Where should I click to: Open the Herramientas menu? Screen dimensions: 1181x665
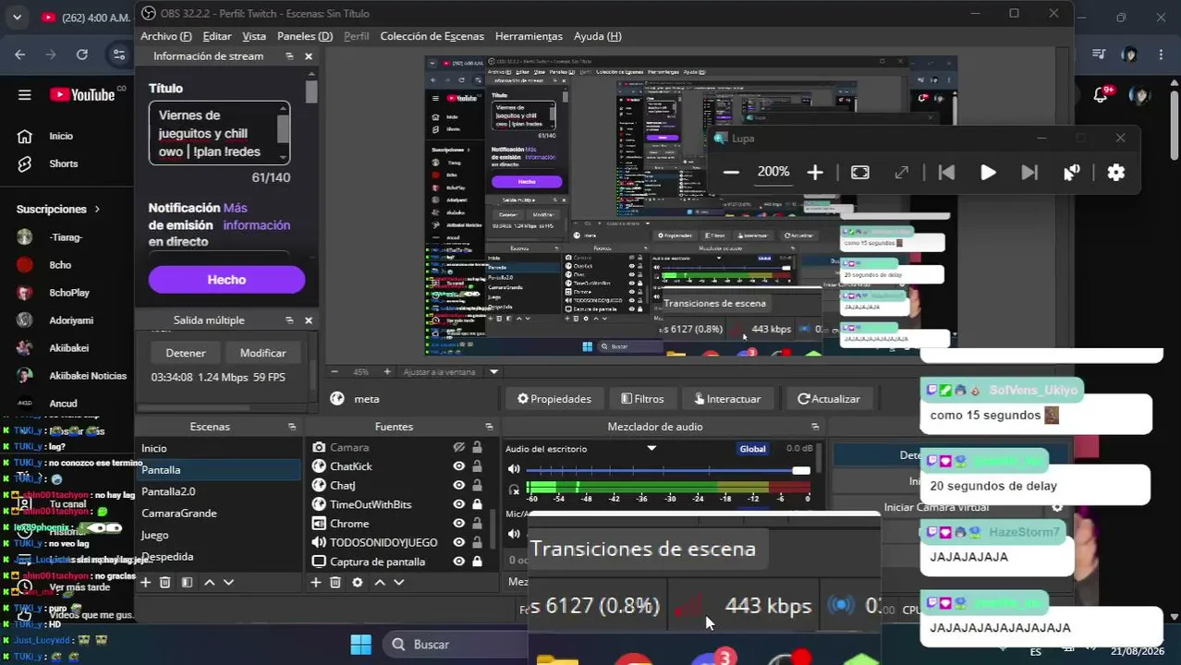coord(529,36)
